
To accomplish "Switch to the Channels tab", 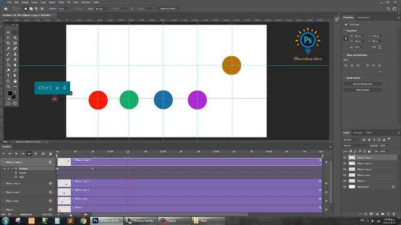I will coord(358,132).
